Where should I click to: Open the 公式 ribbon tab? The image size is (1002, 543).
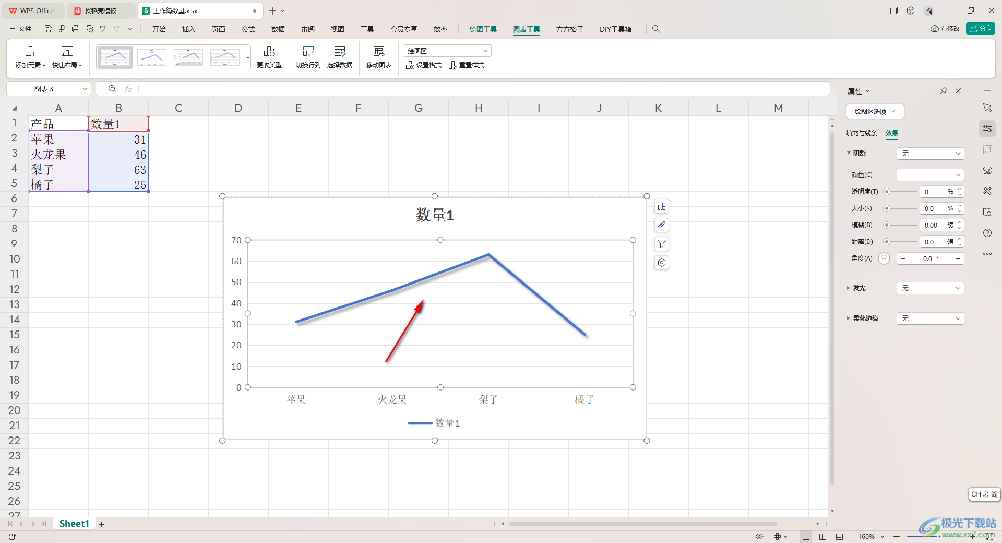coord(248,29)
